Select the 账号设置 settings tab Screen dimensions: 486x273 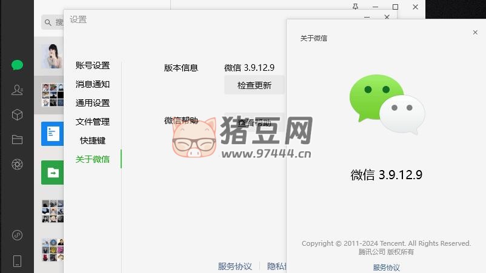pos(93,65)
